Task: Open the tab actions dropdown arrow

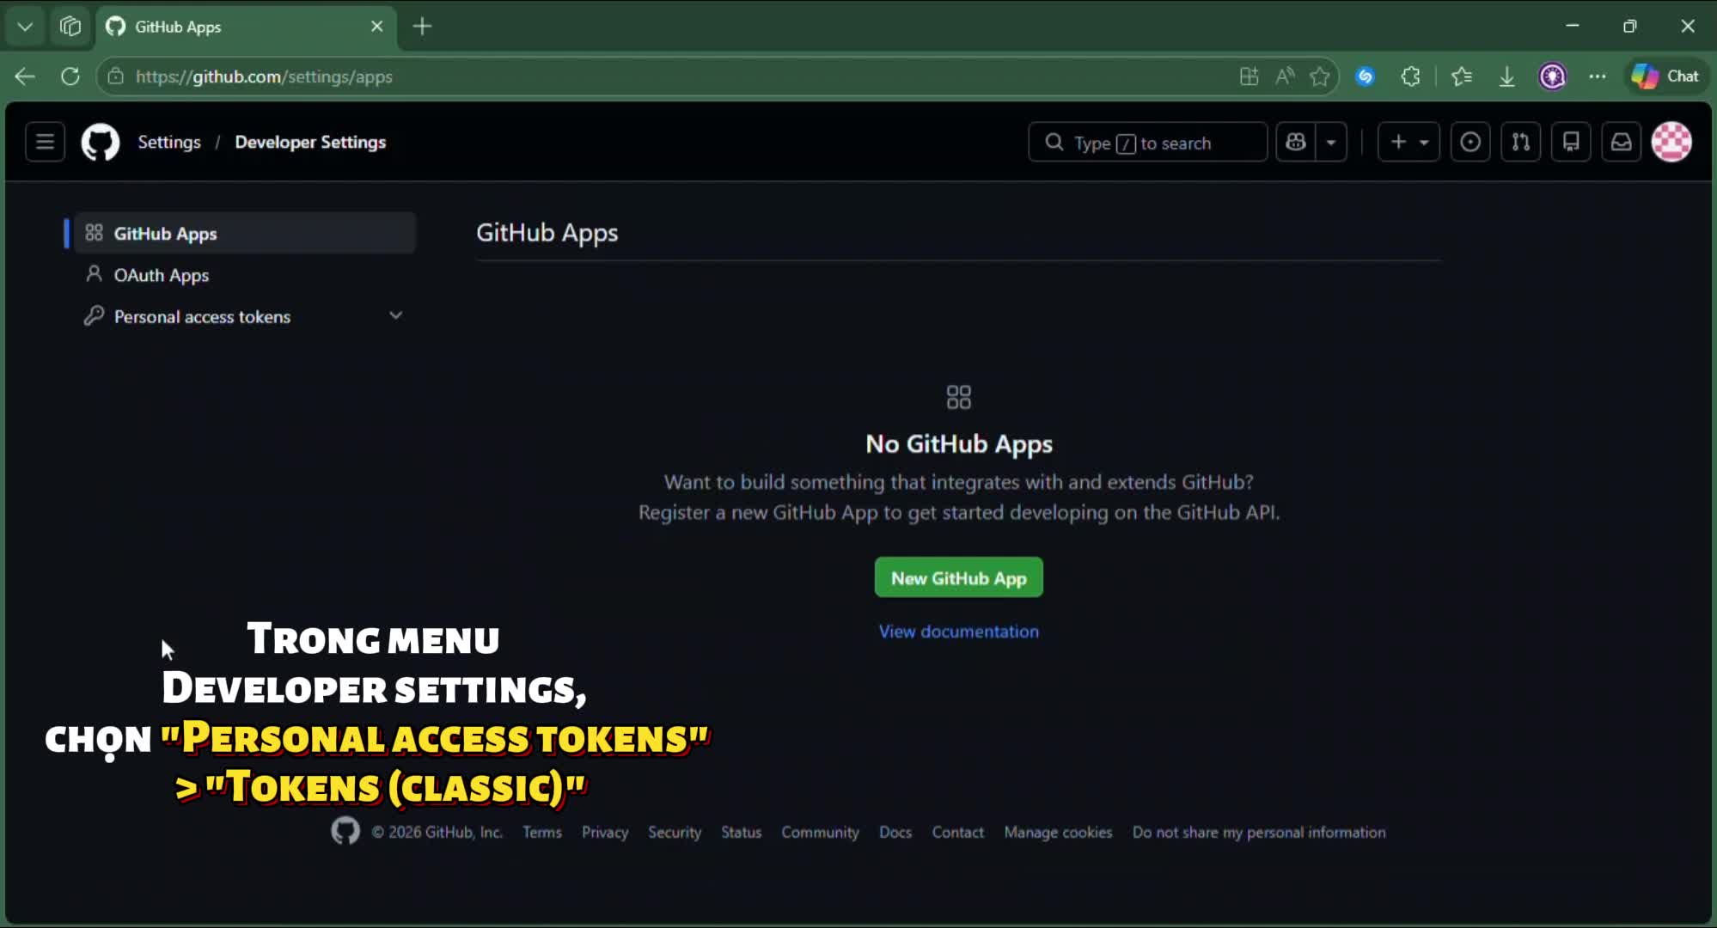Action: click(25, 27)
